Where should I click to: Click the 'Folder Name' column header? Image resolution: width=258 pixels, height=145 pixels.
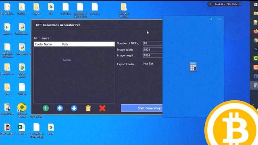(43, 44)
